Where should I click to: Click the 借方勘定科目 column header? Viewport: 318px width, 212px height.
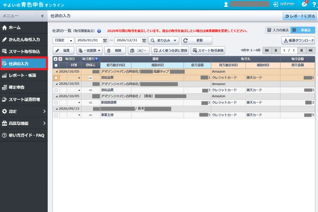click(116, 65)
